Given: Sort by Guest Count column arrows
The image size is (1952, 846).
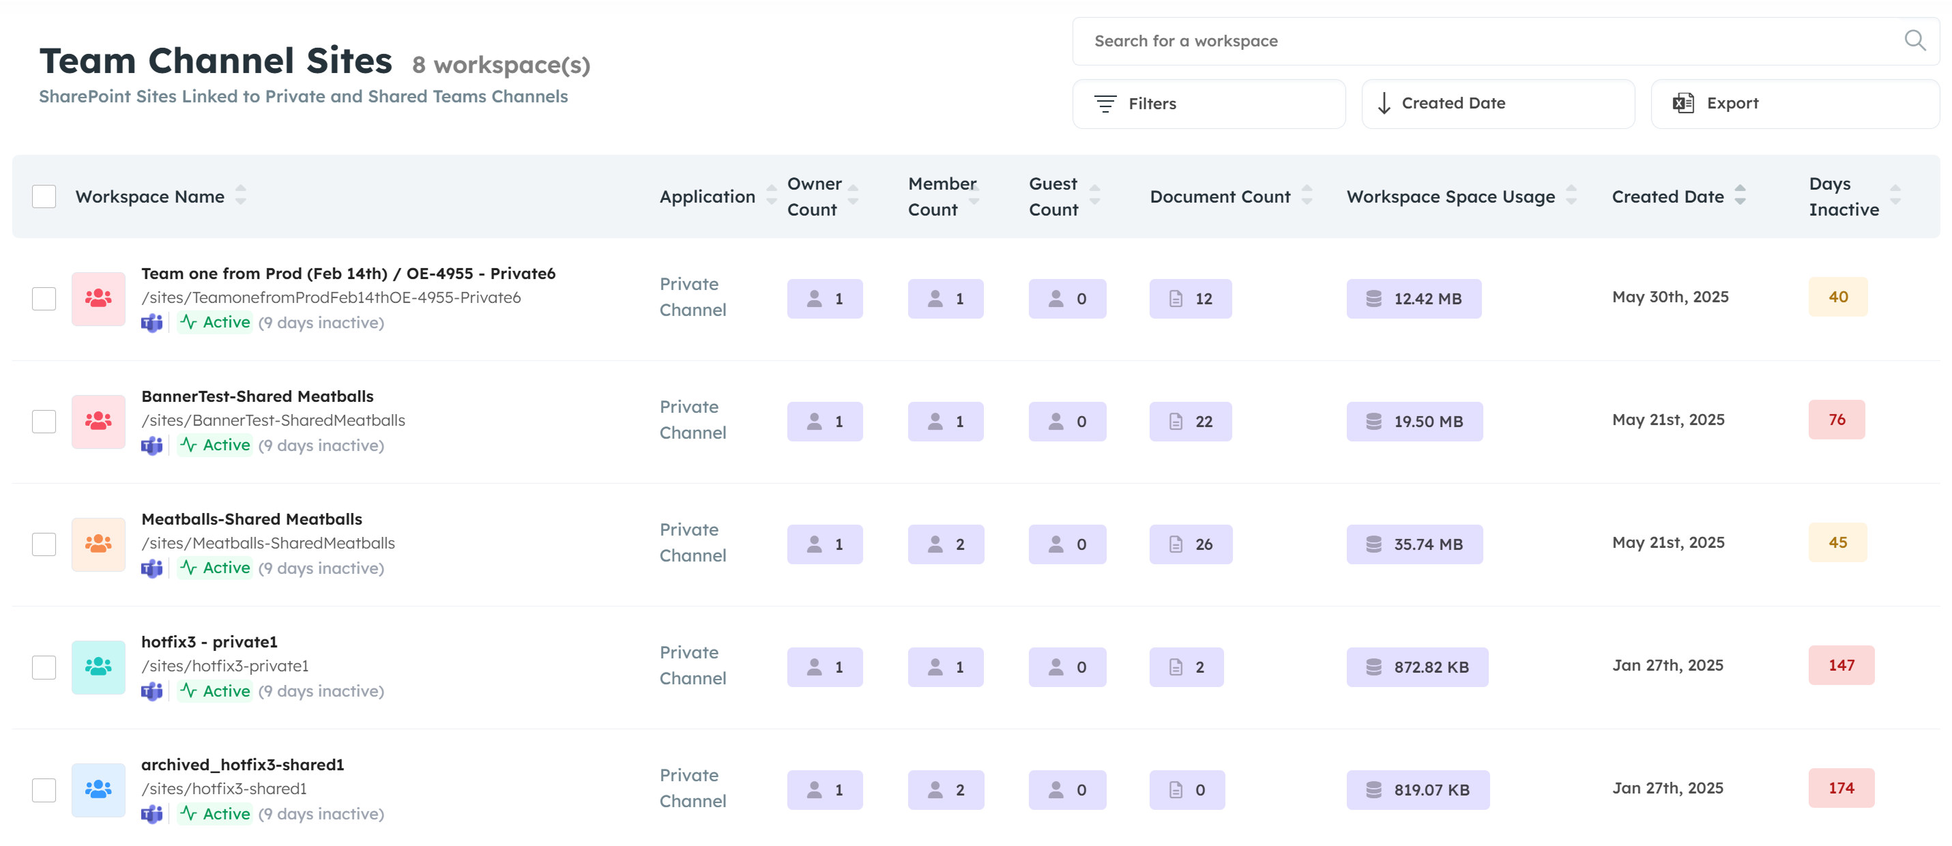Looking at the screenshot, I should click(x=1095, y=196).
